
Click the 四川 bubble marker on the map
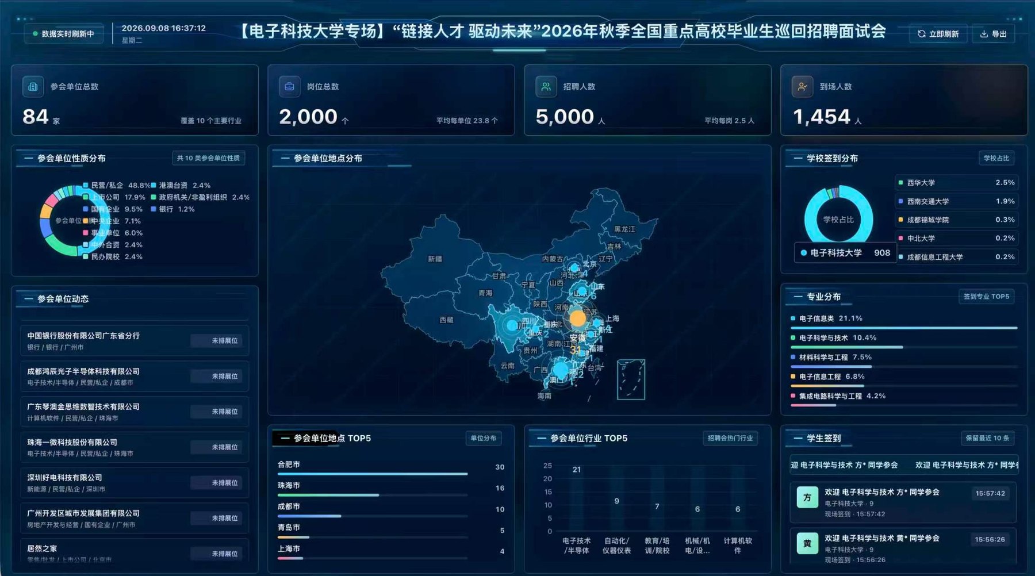[x=511, y=325]
